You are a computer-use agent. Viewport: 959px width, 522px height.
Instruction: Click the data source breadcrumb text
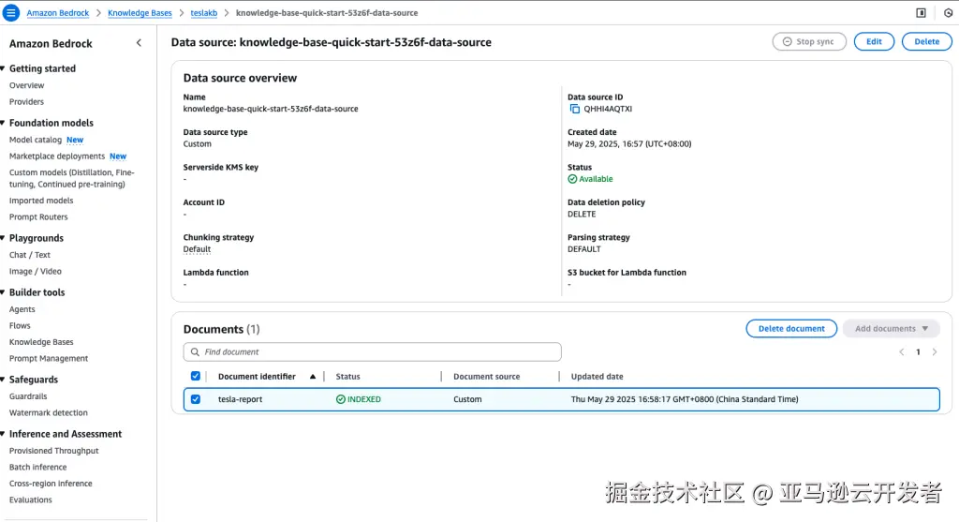pos(327,13)
